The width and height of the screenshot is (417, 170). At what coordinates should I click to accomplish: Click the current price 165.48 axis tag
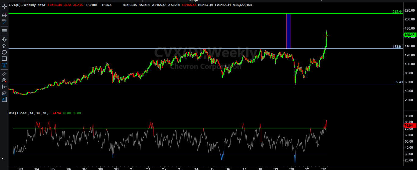(x=409, y=35)
